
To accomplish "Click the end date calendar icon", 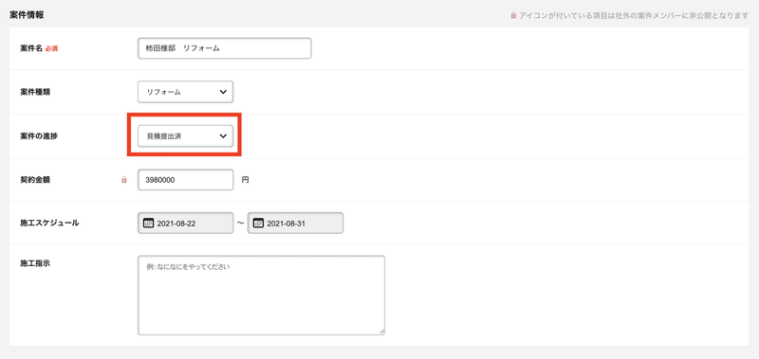I will (258, 224).
